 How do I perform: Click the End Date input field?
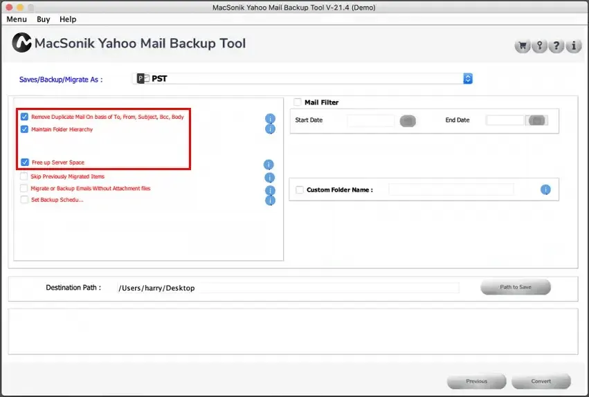(x=505, y=120)
